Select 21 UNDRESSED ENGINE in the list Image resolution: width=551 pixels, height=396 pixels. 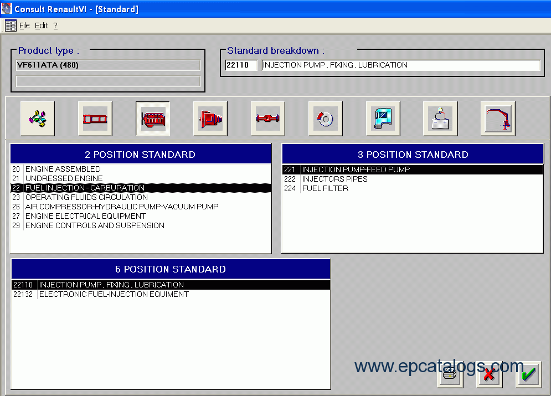(x=64, y=178)
